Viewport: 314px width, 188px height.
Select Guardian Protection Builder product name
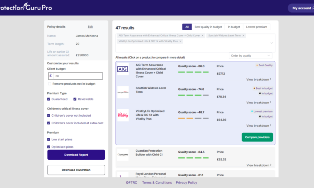tap(149, 153)
